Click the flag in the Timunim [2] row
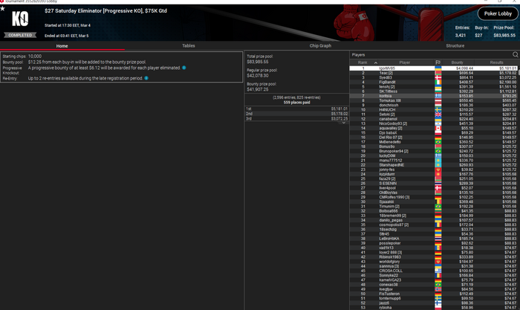 [x=438, y=207]
